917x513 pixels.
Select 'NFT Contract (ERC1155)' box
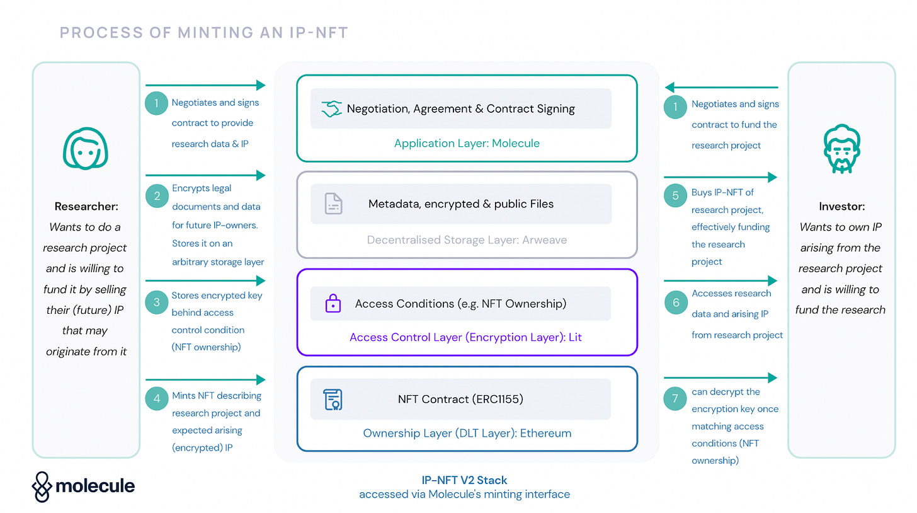[461, 399]
